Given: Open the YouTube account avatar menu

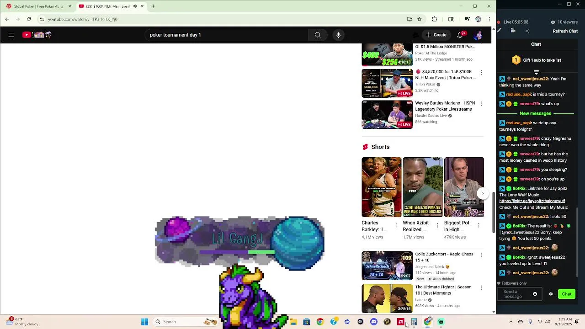Looking at the screenshot, I should click(479, 35).
